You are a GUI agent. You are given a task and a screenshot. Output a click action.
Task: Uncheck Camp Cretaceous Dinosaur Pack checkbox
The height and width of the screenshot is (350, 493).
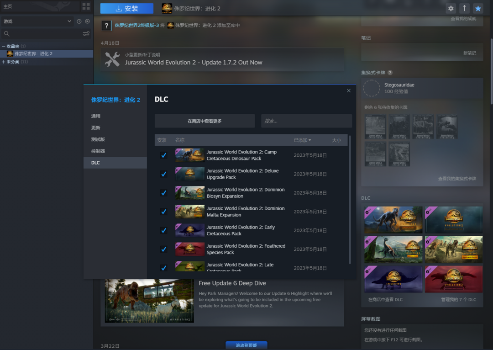coord(163,155)
